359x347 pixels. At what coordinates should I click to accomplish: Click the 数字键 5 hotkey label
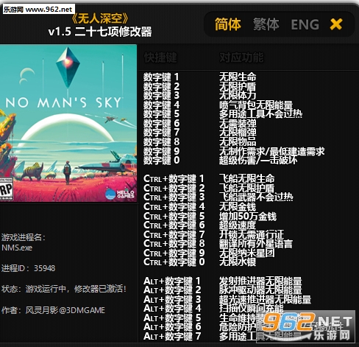tap(162, 114)
